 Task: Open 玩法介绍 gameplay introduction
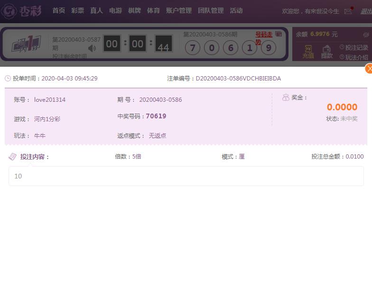pyautogui.click(x=353, y=57)
